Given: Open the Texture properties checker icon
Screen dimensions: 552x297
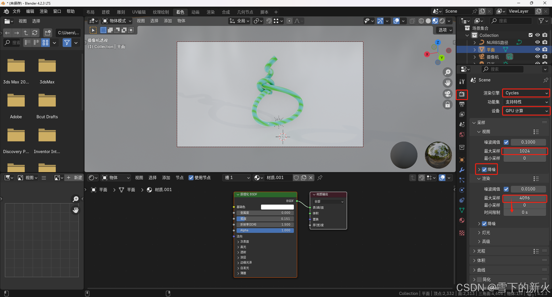Looking at the screenshot, I should pos(462,233).
